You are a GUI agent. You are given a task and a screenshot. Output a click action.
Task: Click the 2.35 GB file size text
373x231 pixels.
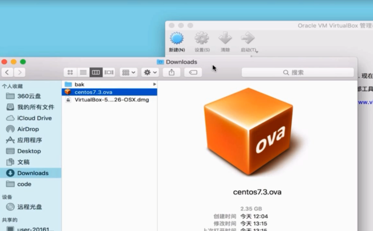[251, 209]
